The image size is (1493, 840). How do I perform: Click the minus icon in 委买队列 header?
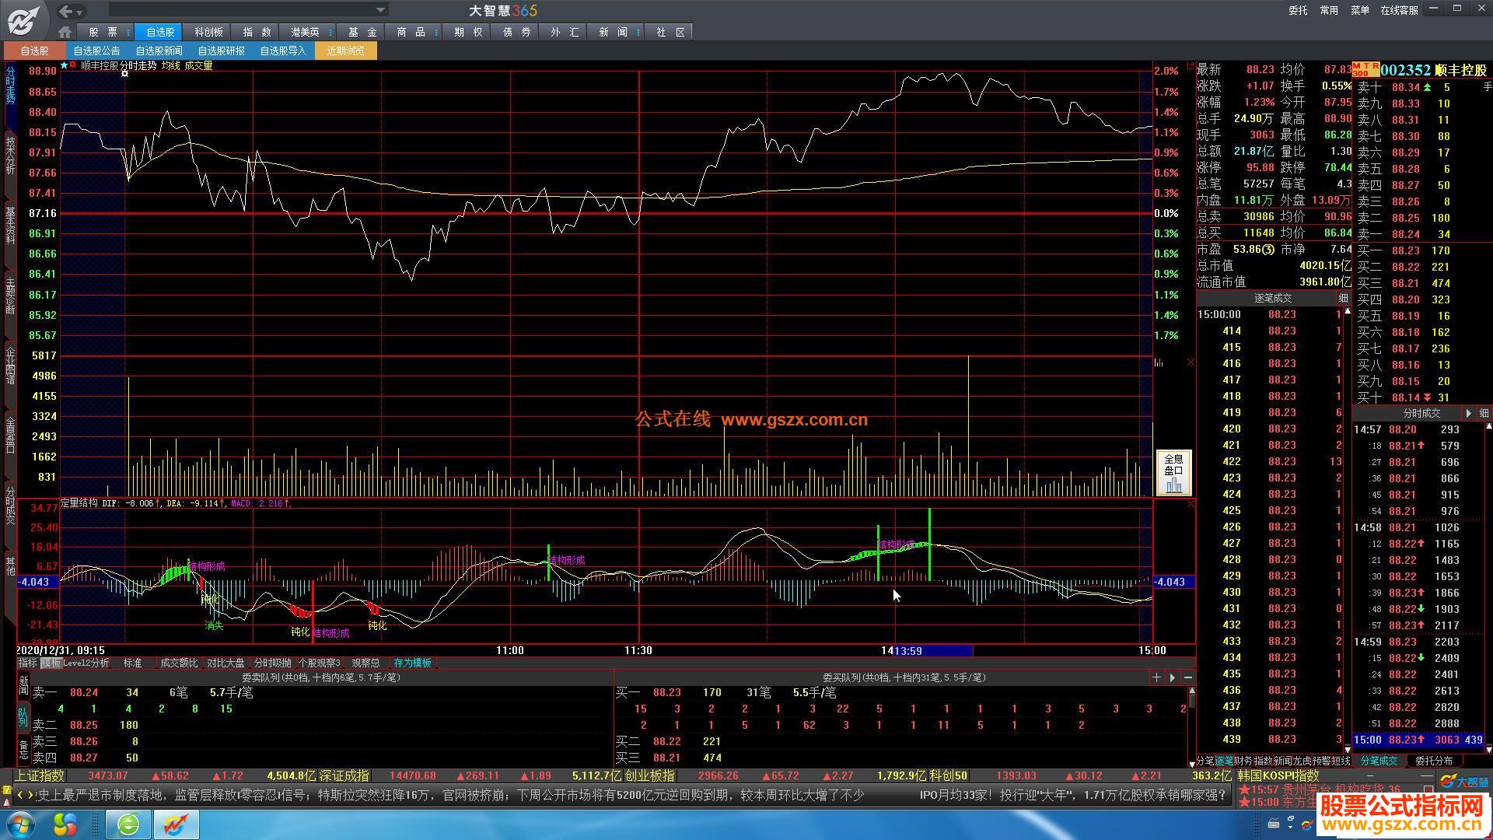pyautogui.click(x=1187, y=677)
